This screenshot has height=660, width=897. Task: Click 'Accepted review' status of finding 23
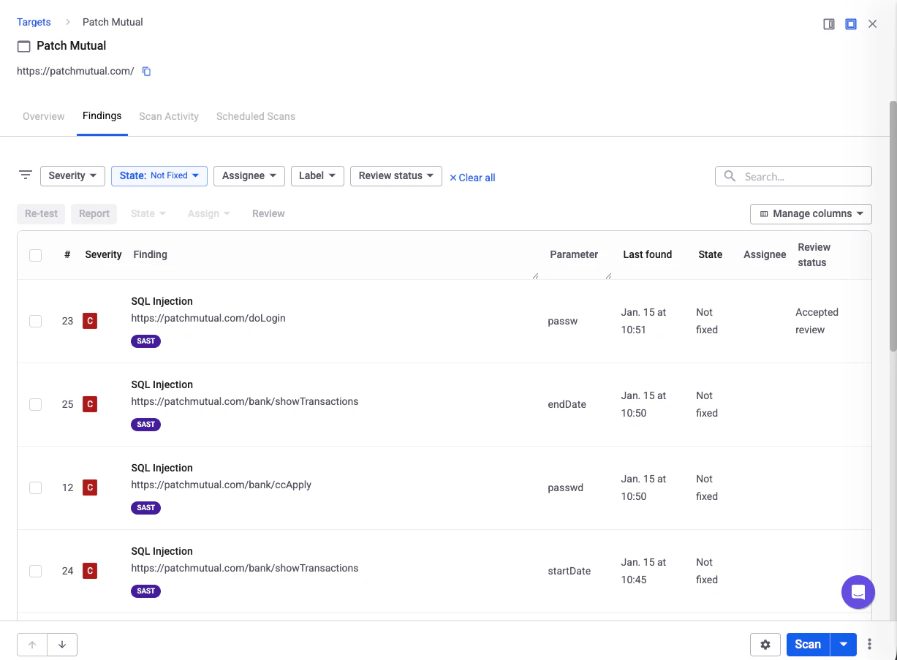tap(817, 321)
